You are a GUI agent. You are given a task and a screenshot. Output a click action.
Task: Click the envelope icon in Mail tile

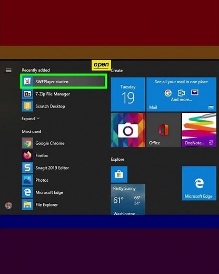click(195, 92)
